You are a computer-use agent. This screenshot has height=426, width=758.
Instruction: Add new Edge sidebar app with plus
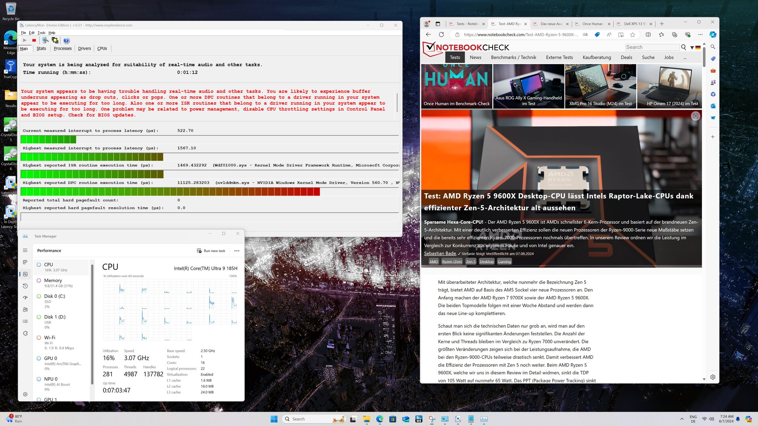pyautogui.click(x=713, y=137)
